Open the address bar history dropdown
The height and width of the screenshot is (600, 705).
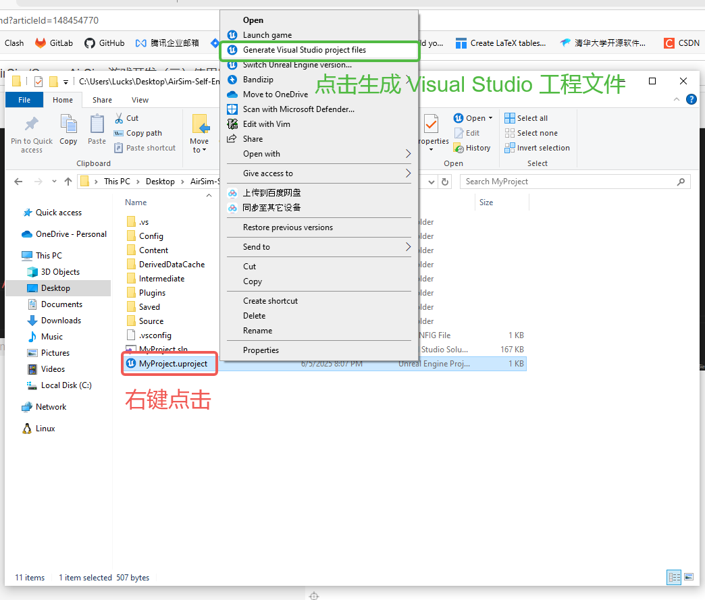coord(432,182)
